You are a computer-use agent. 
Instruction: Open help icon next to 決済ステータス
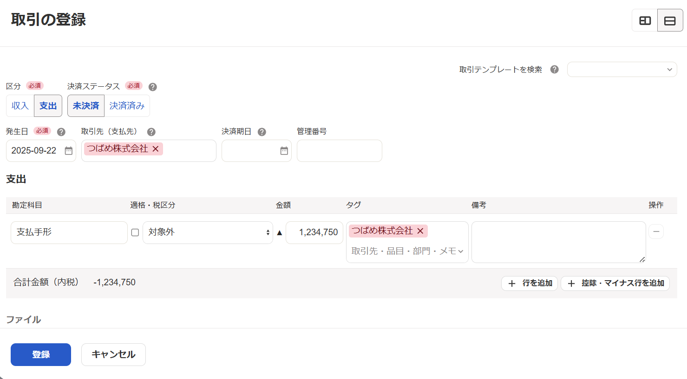click(152, 87)
